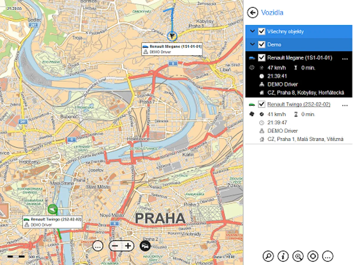Open more options for Renault Twingo
Viewport: 354px width, 265px height.
pyautogui.click(x=345, y=105)
